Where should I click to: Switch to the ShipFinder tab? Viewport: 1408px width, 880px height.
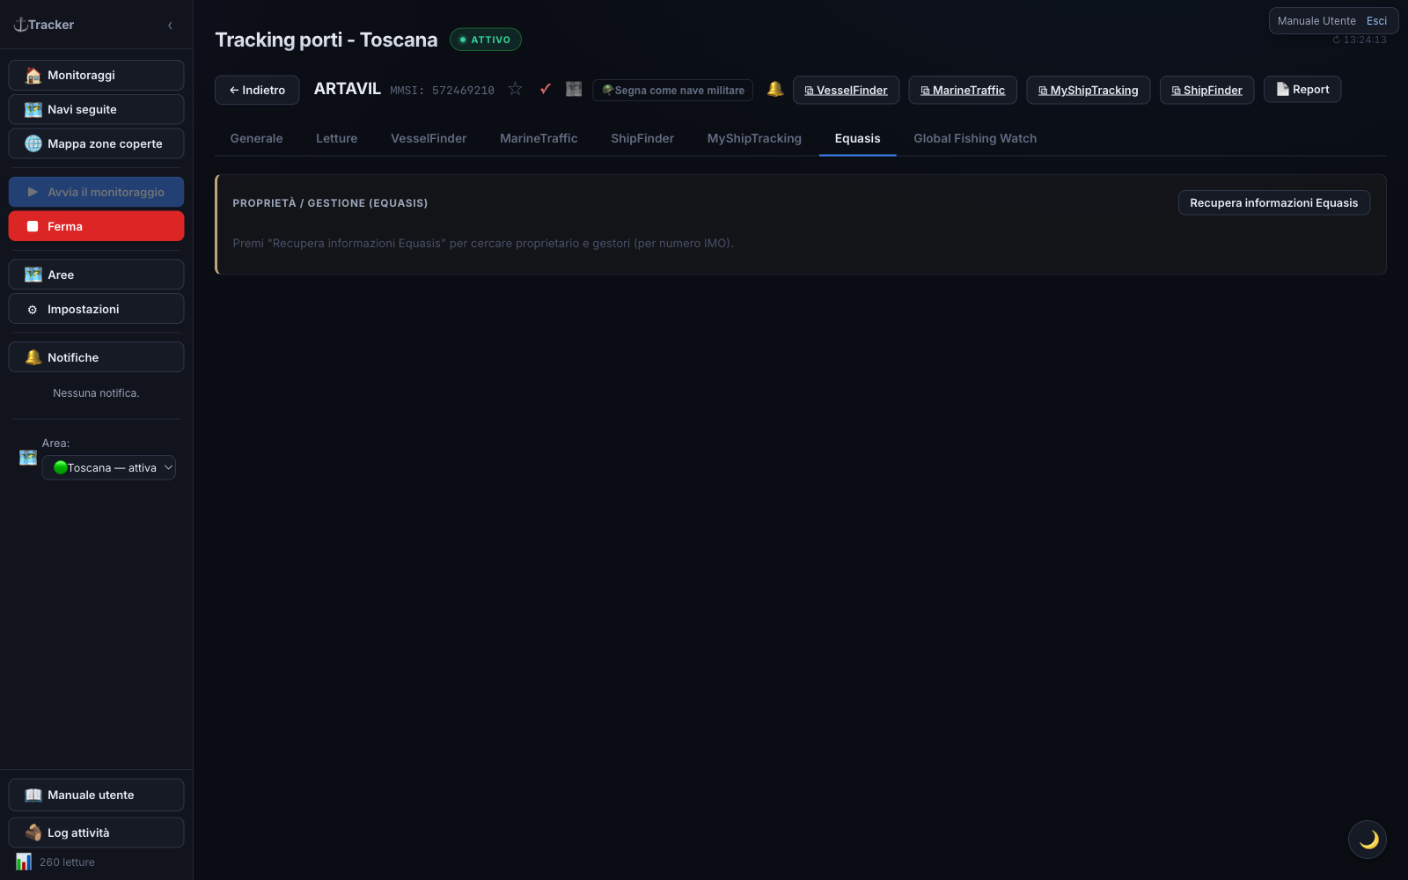click(642, 139)
